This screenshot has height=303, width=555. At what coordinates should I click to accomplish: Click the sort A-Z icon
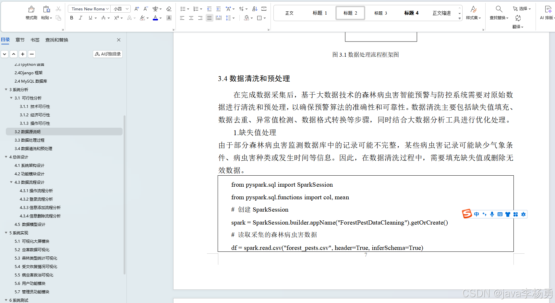click(255, 9)
